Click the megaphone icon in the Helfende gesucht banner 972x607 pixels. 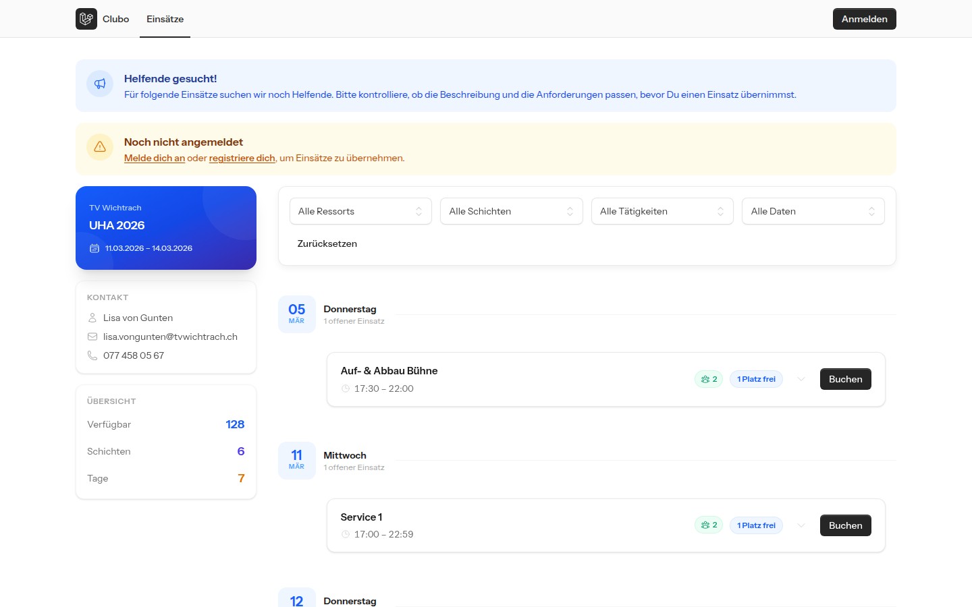pyautogui.click(x=100, y=84)
